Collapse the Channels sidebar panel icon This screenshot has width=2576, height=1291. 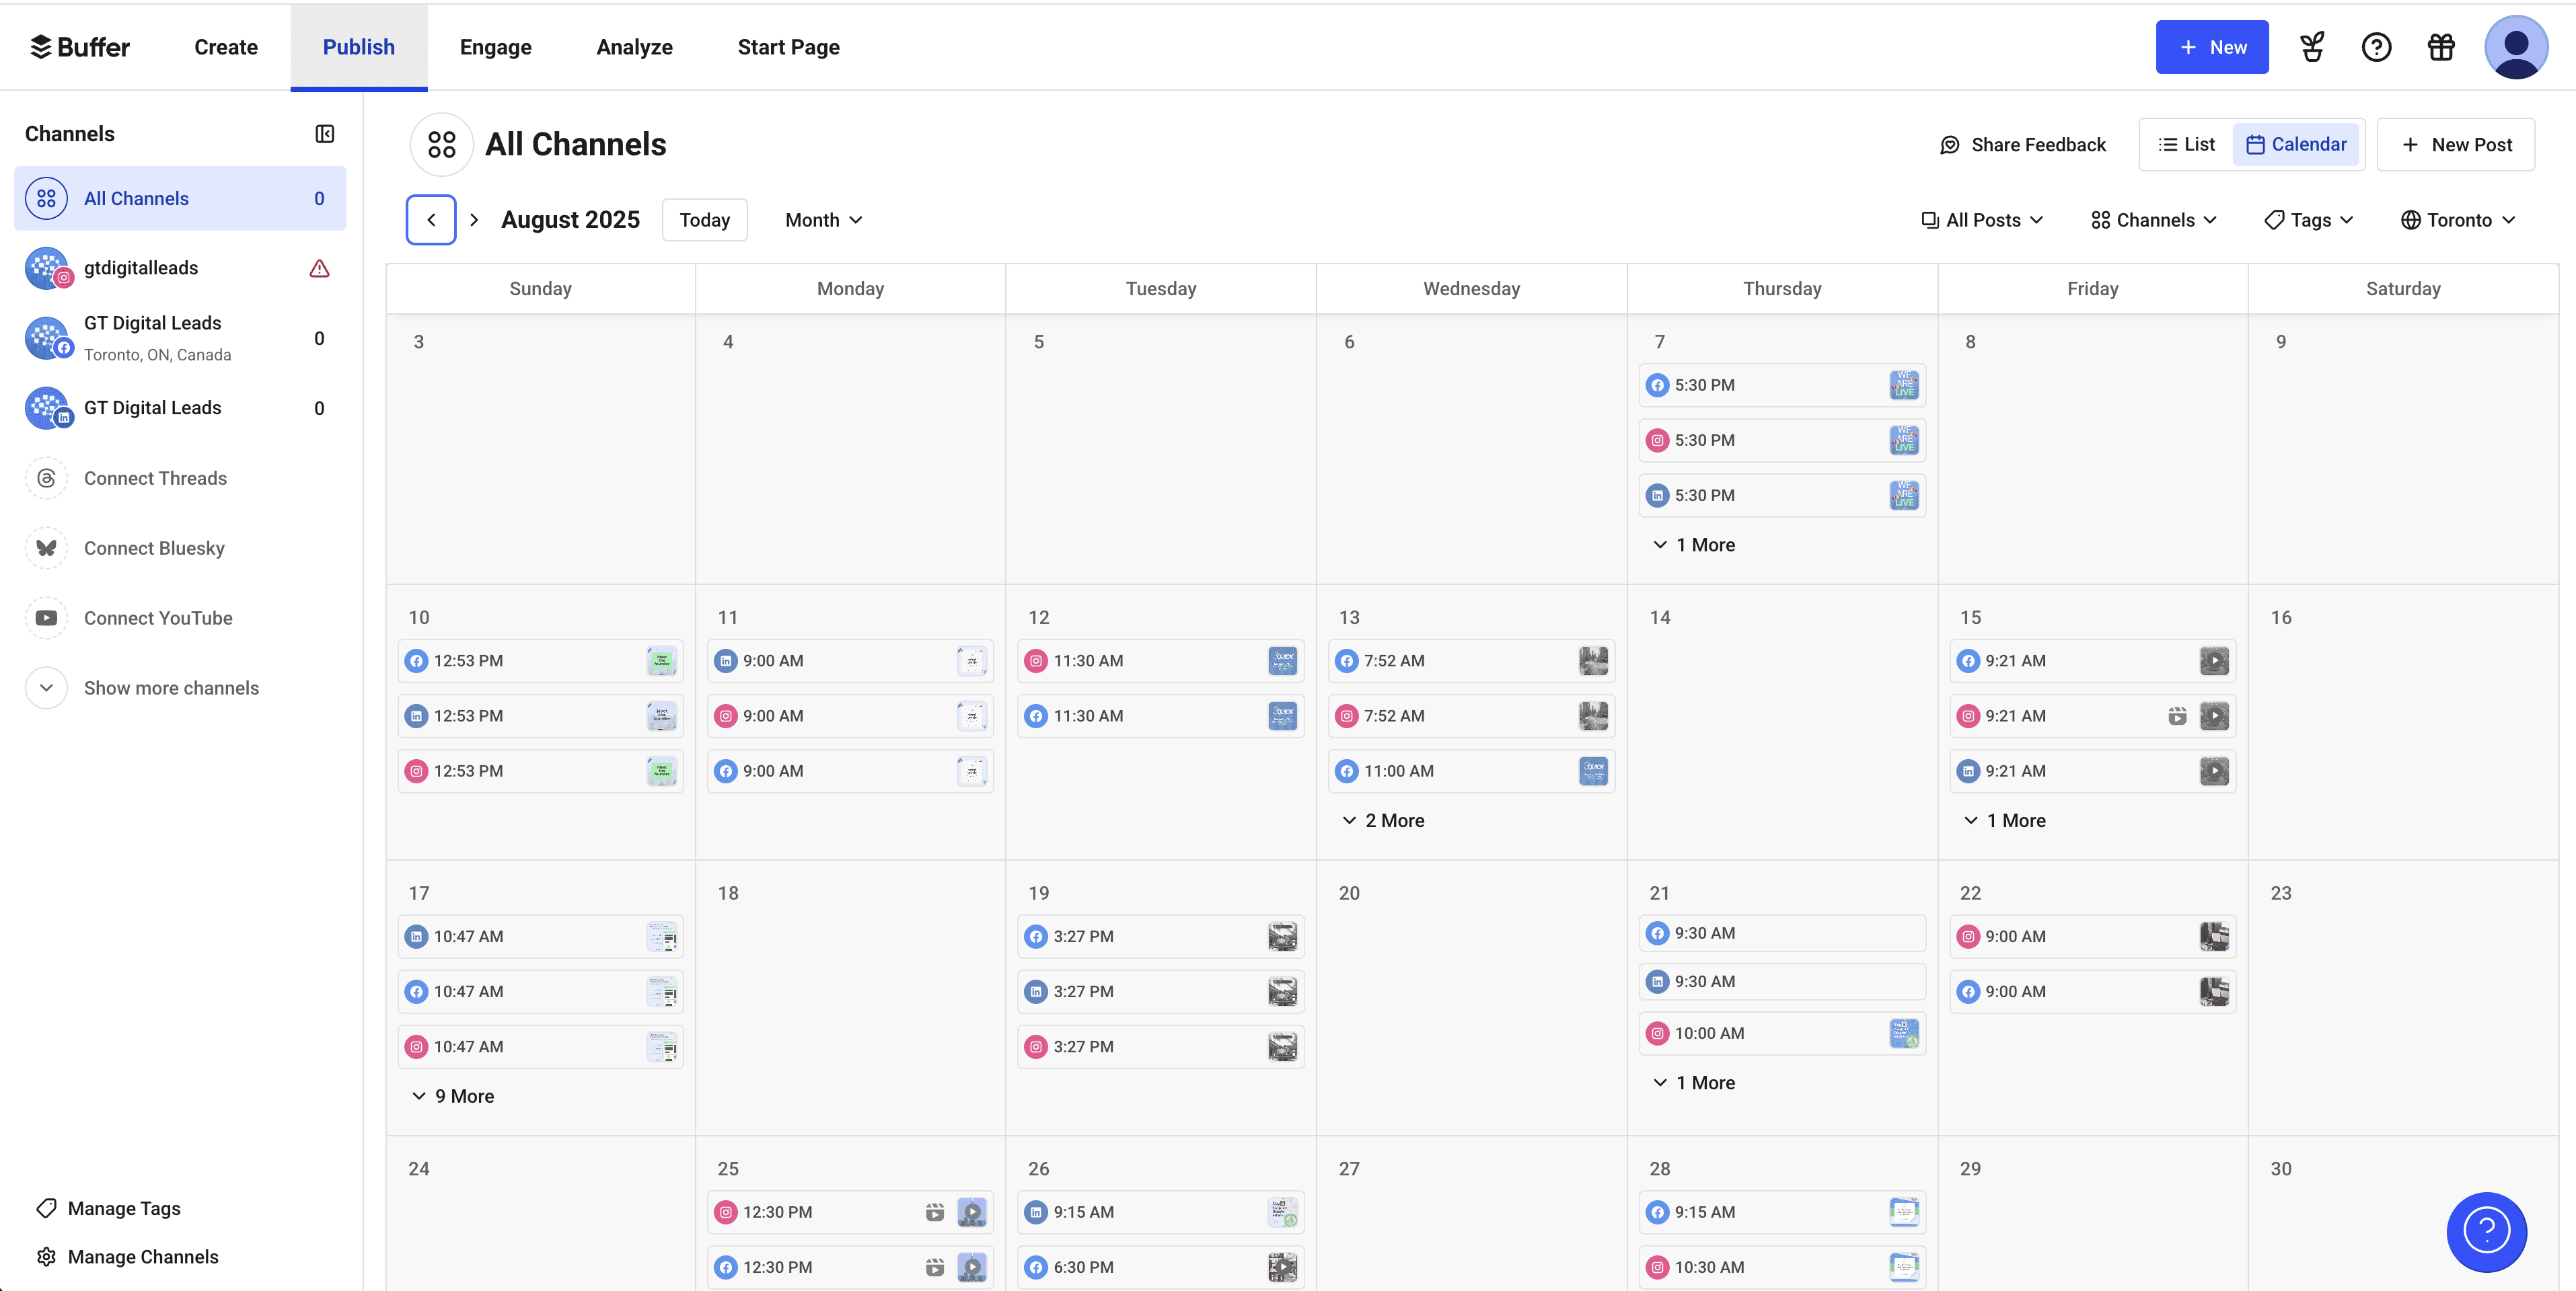(324, 134)
